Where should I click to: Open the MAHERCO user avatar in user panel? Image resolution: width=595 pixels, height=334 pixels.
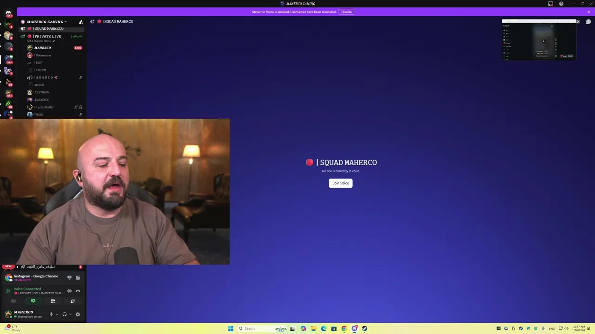[x=8, y=314]
